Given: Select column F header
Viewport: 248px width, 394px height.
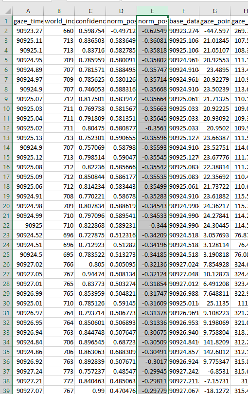Looking at the screenshot, I should [x=184, y=11].
